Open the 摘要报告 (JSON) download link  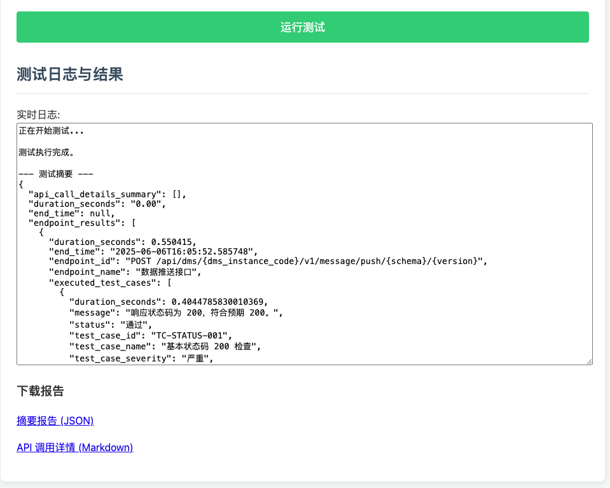coord(55,421)
